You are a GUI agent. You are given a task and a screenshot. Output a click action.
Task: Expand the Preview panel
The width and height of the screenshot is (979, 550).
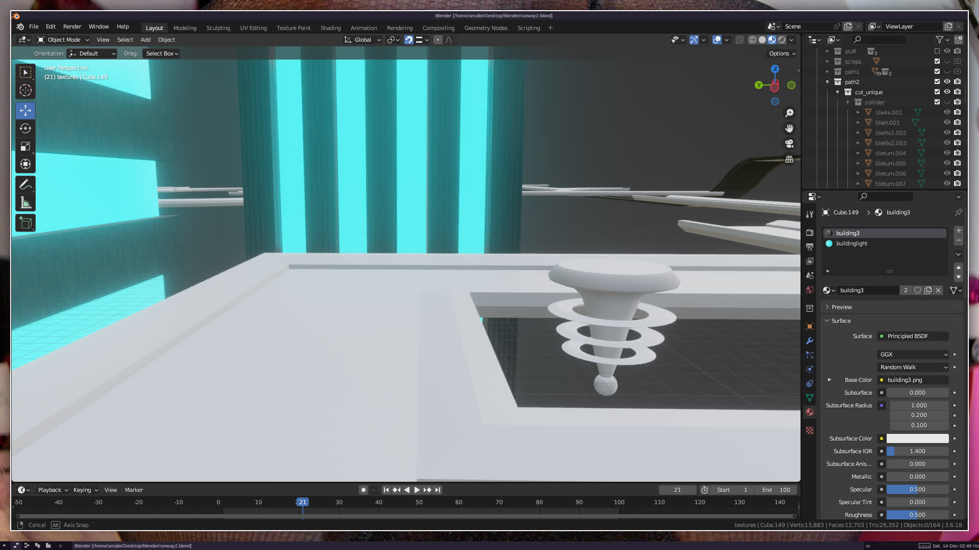pos(841,307)
